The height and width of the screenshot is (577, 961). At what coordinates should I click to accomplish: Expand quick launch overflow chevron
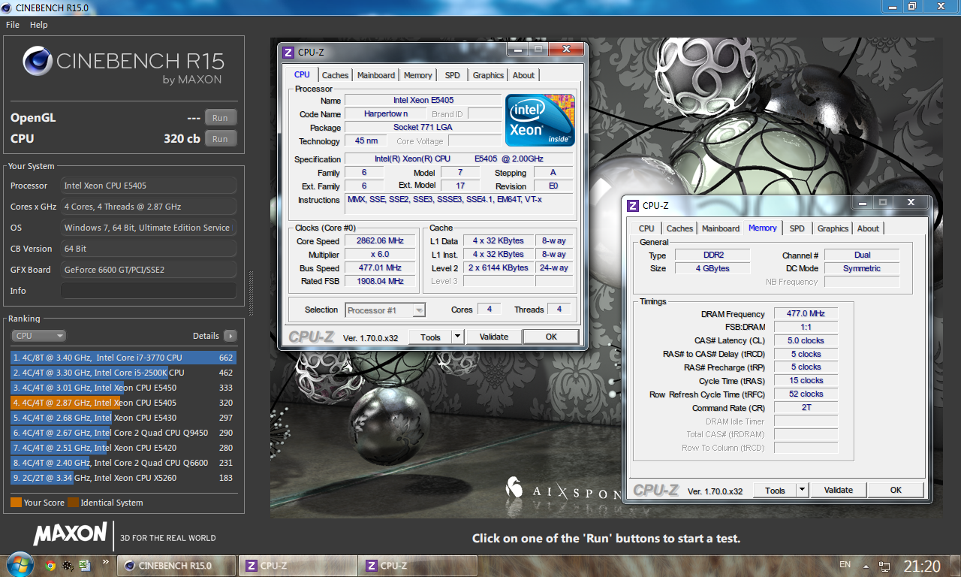(106, 561)
